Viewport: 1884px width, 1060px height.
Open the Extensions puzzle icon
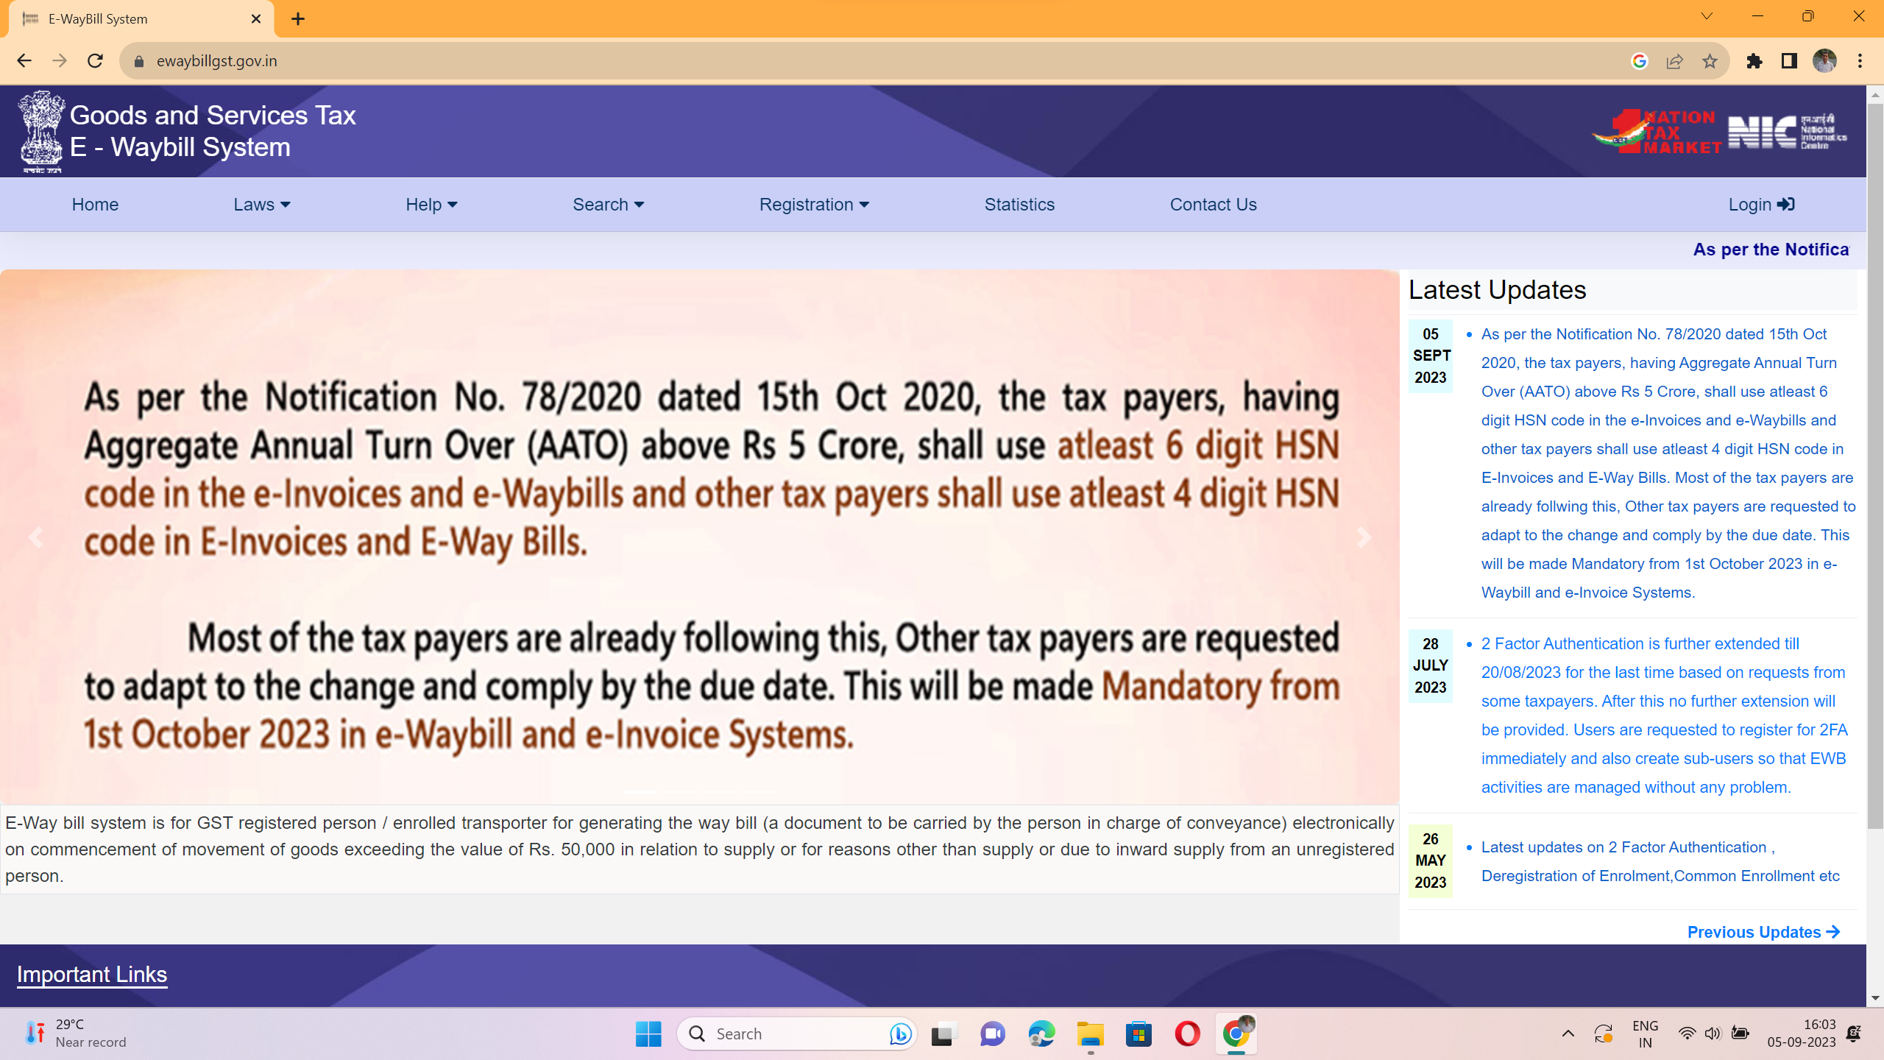click(1754, 61)
